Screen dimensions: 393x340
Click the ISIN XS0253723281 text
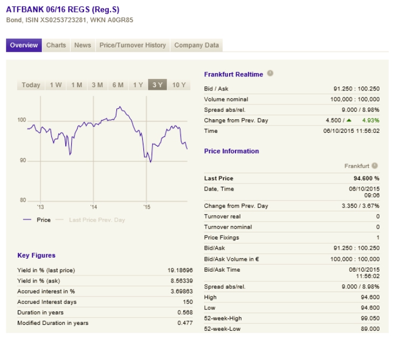click(56, 20)
